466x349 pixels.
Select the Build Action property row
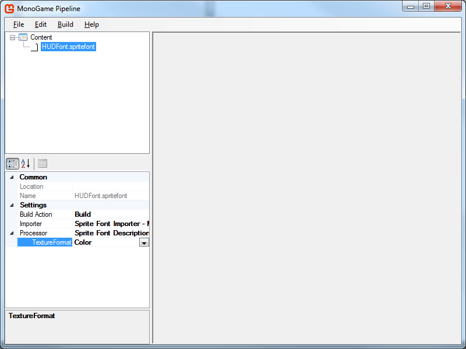[x=83, y=214]
